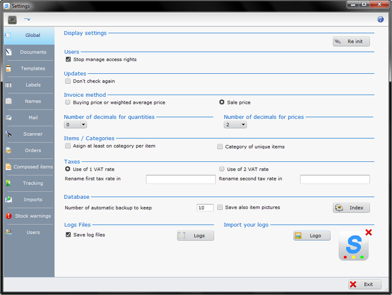Viewport: 392px width, 295px height.
Task: Click the blue S logo preview
Action: (353, 246)
